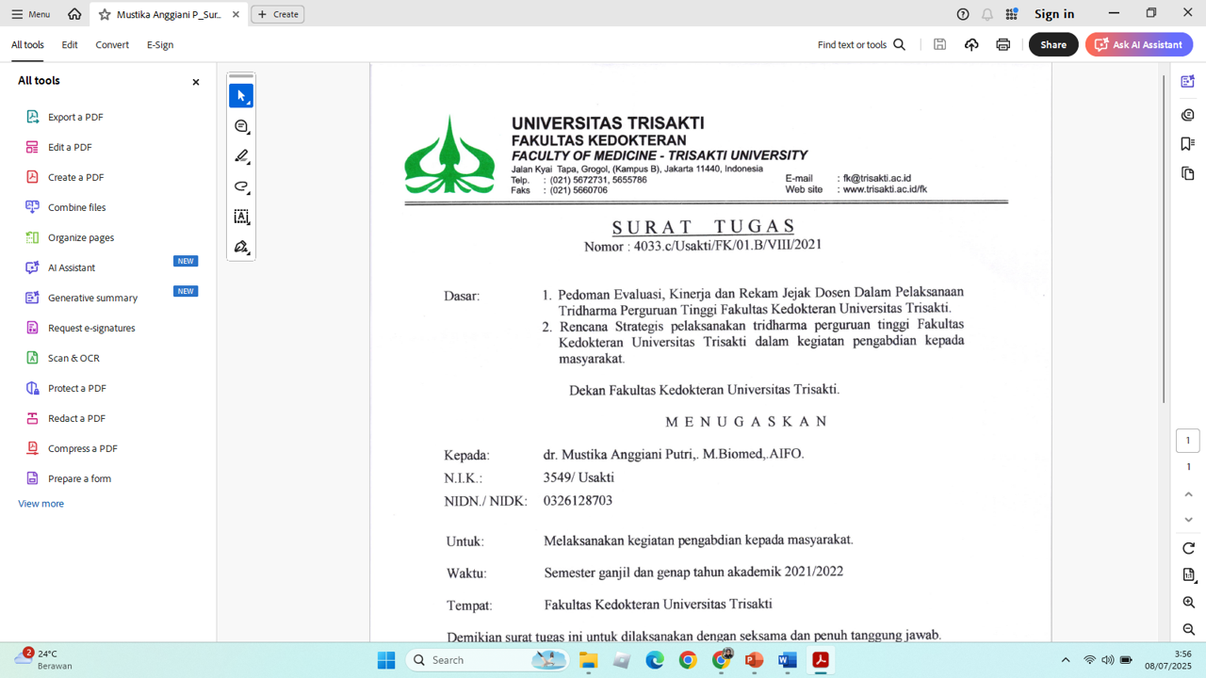The height and width of the screenshot is (678, 1206).
Task: Click Sign in
Action: click(x=1054, y=14)
